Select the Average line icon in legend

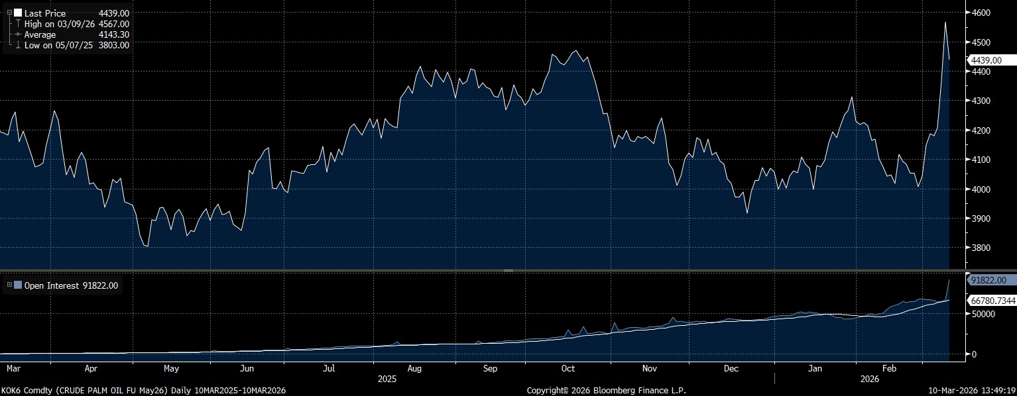(17, 34)
